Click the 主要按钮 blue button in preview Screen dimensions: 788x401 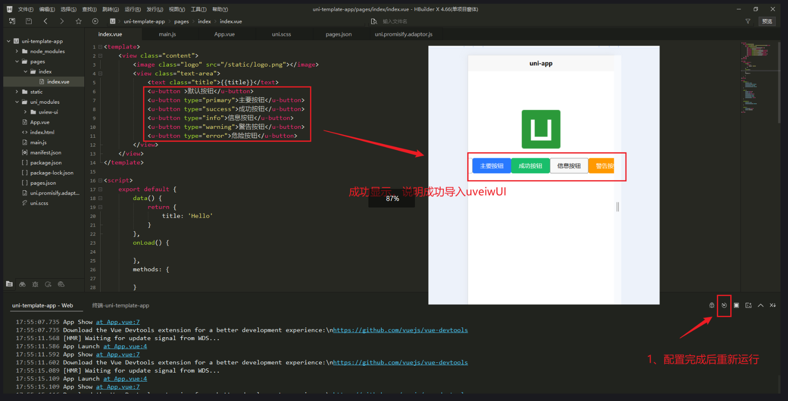(x=492, y=166)
